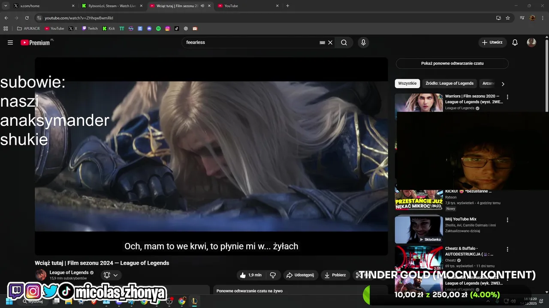549x308 pixels.
Task: Open the TikTok bookmark icon
Action: pos(176,29)
